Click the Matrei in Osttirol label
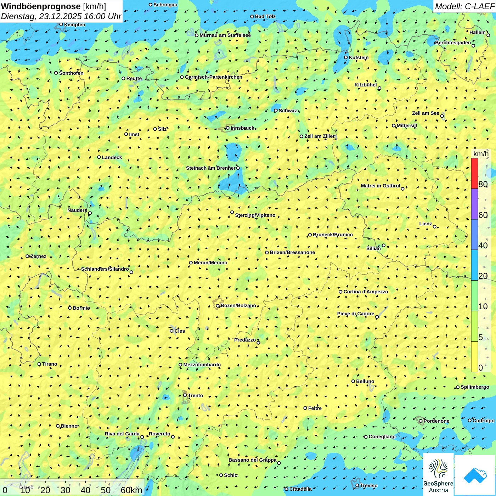This screenshot has height=496, width=496. click(381, 186)
